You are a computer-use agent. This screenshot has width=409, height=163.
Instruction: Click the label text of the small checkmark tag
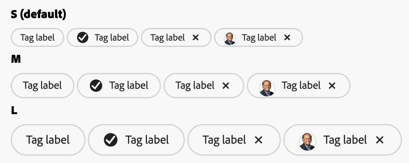(x=112, y=38)
